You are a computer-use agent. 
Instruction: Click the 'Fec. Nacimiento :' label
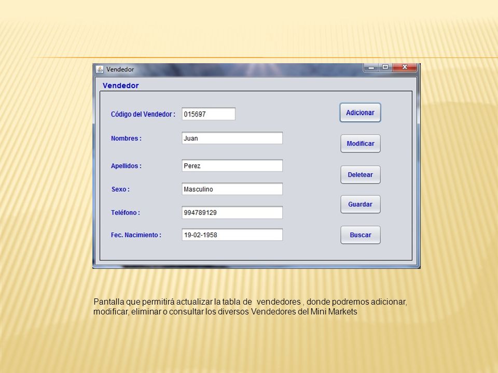136,235
